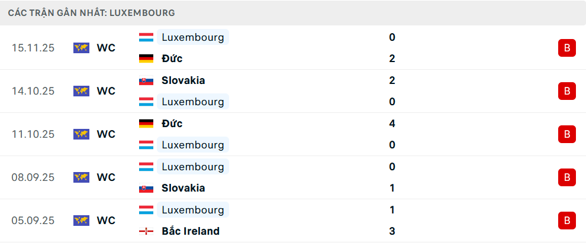
Task: Click the Slovakia flag in the 14.10.25 match
Action: pyautogui.click(x=146, y=80)
